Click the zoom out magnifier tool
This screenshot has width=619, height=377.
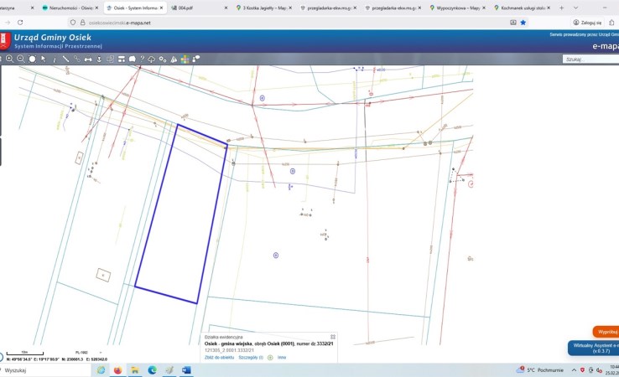tap(20, 59)
